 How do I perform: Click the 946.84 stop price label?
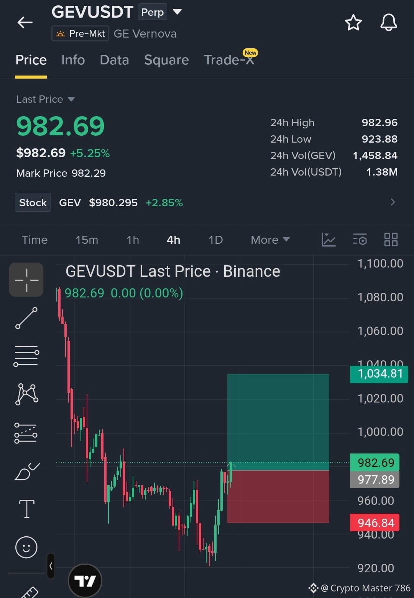click(375, 523)
